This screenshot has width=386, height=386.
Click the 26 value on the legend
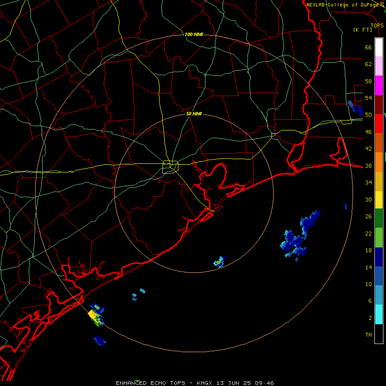tap(368, 217)
